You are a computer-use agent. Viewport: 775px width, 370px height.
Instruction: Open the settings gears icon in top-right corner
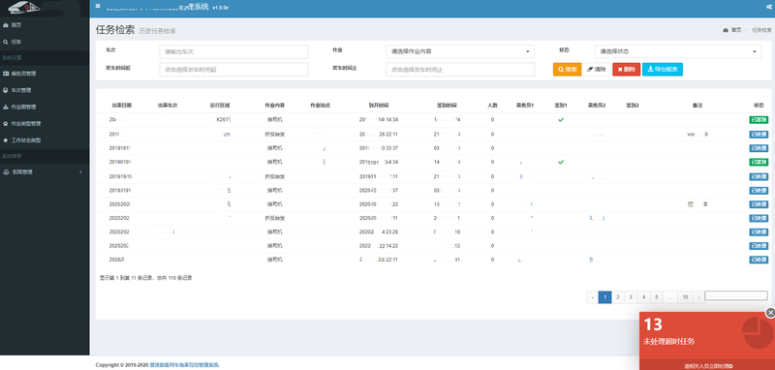(x=768, y=7)
